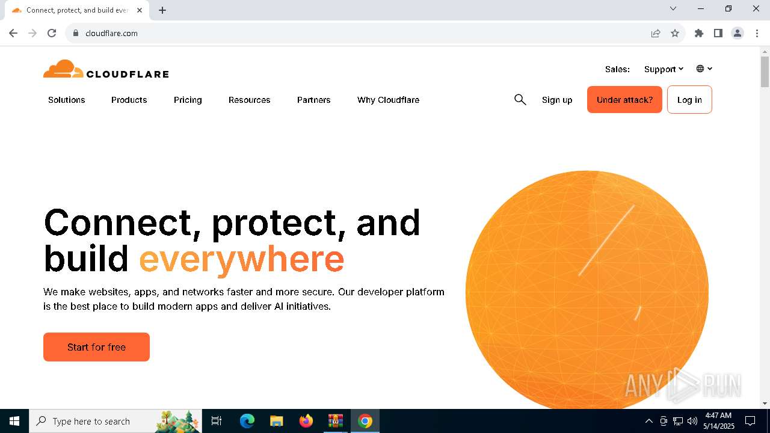Click the orange globe graphic
Image resolution: width=770 pixels, height=433 pixels.
coord(587,289)
